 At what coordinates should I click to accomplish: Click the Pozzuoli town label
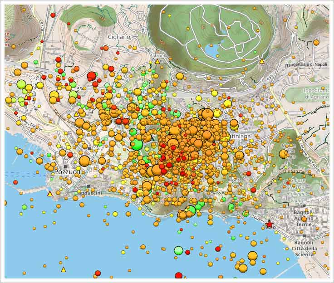point(67,172)
